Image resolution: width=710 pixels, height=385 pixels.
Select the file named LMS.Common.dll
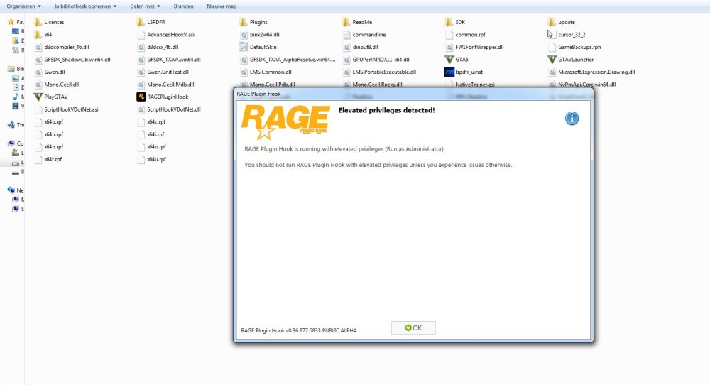pyautogui.click(x=271, y=72)
